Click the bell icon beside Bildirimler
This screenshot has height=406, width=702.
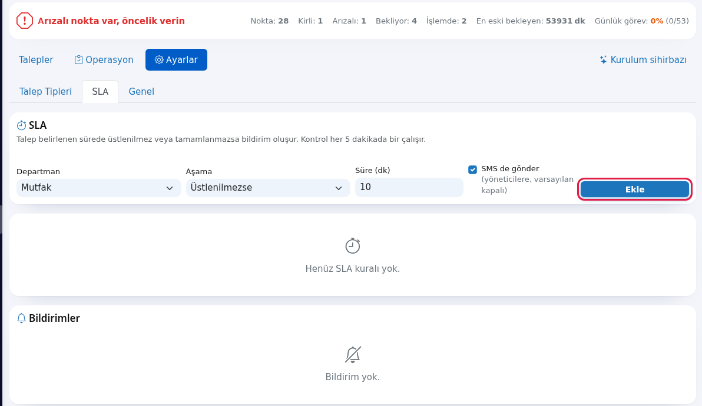(21, 318)
